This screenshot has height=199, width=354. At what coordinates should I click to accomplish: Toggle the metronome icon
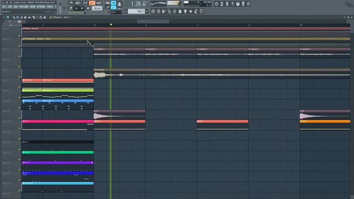(71, 3)
